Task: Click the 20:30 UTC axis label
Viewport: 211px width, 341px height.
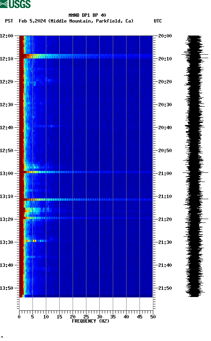Action: coord(165,105)
